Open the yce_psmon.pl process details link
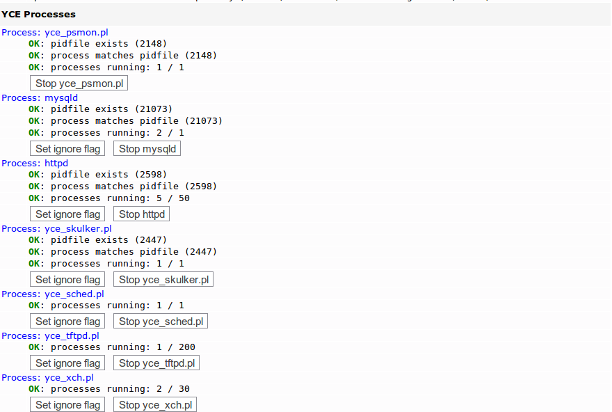 point(76,32)
